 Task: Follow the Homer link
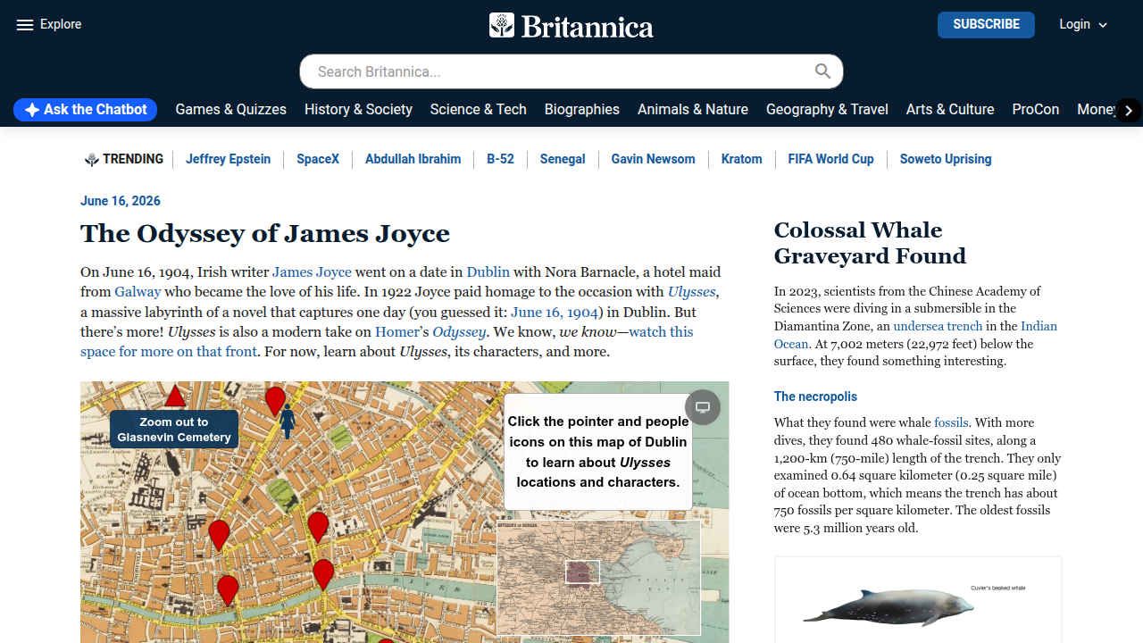click(x=396, y=332)
